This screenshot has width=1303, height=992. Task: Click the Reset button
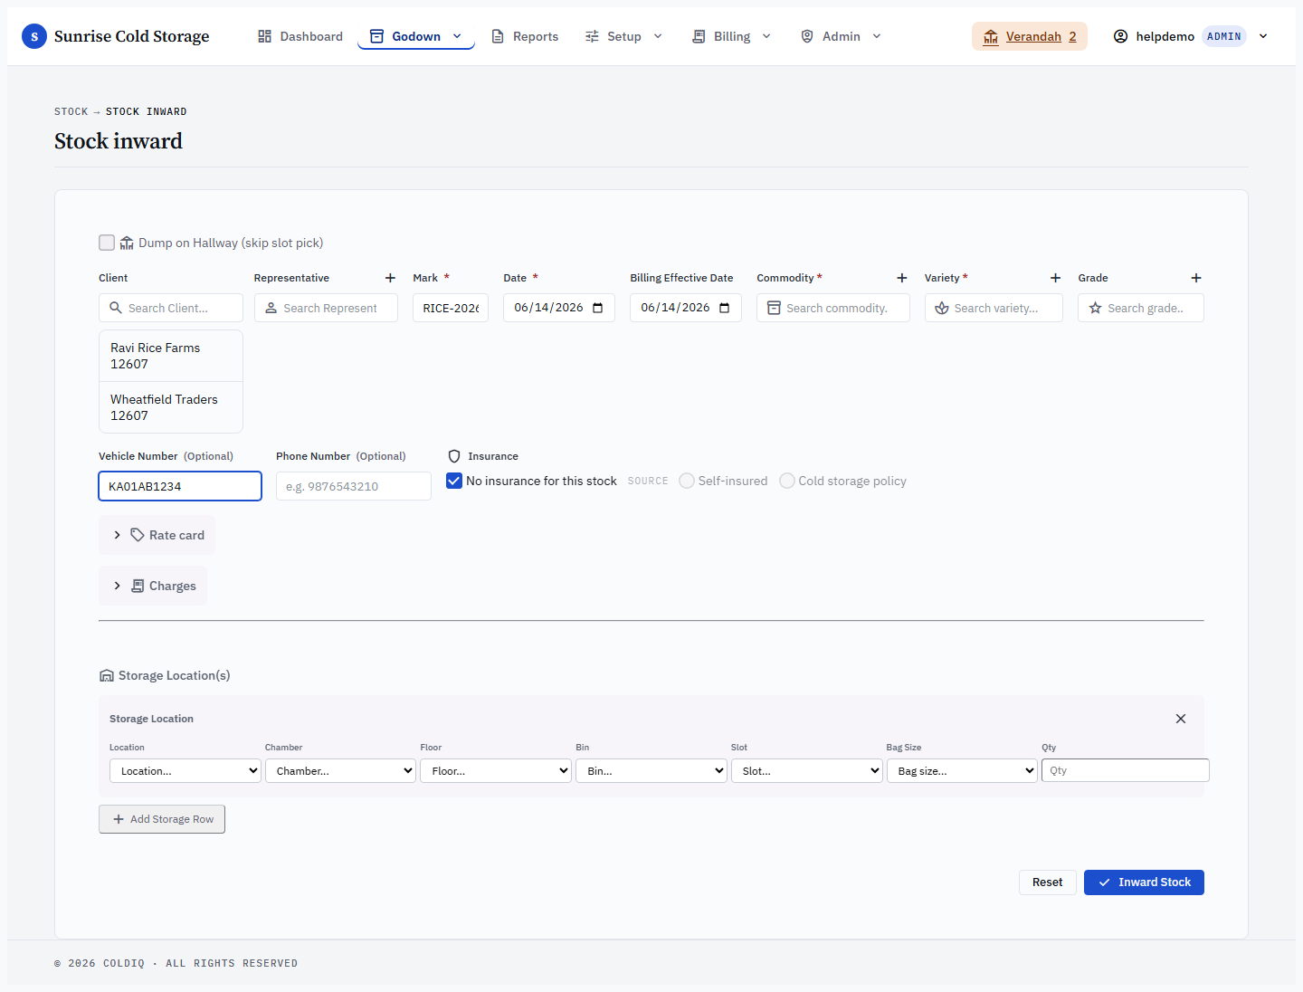tap(1048, 882)
